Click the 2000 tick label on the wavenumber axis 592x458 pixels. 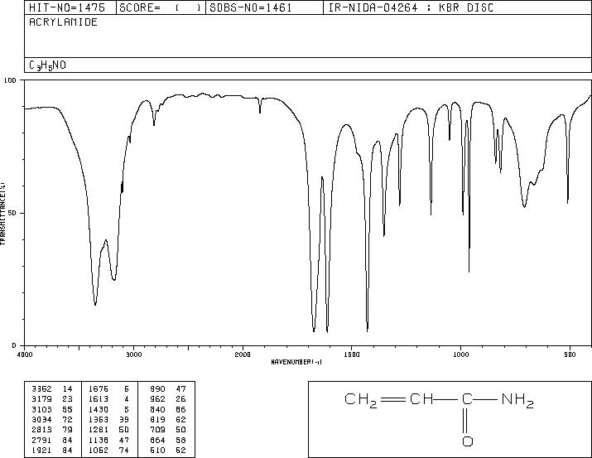point(243,354)
